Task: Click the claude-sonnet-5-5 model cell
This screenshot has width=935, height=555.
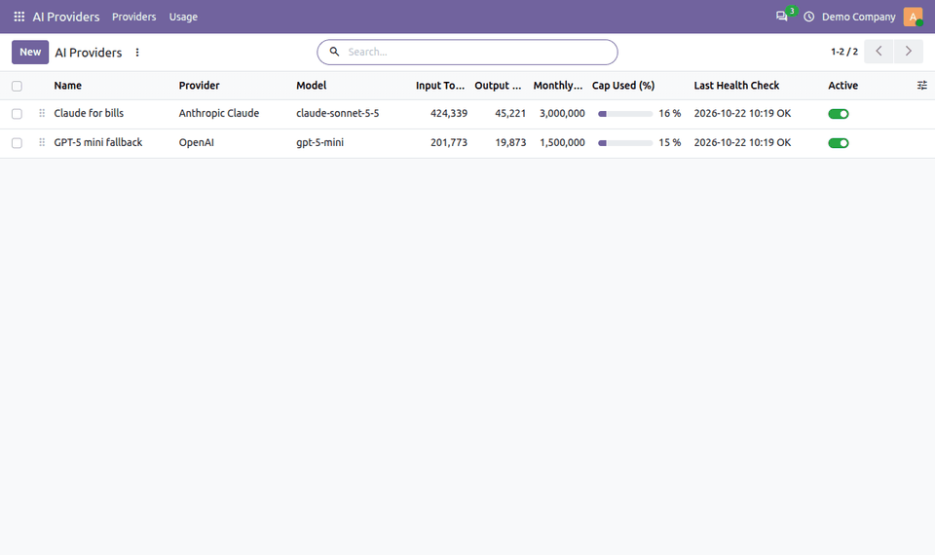Action: coord(338,113)
